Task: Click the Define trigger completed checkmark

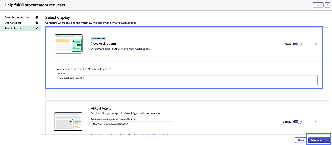Action: [x=37, y=23]
